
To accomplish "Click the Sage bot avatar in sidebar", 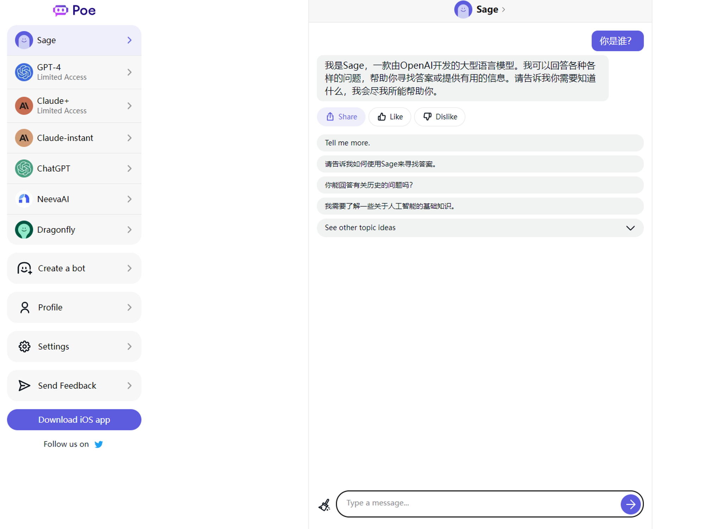I will pos(24,40).
